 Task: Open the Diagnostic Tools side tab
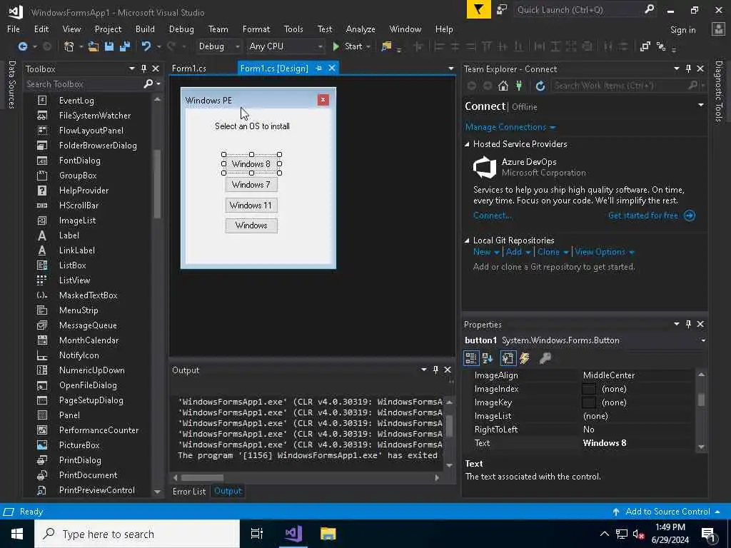pyautogui.click(x=718, y=91)
